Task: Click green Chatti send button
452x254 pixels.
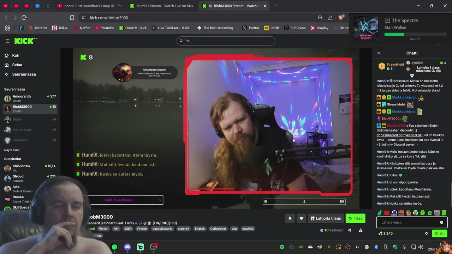Action: (440, 234)
